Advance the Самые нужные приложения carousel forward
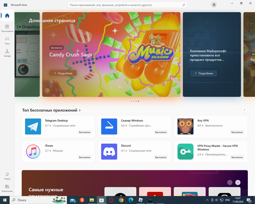255x204 pixels. [238, 183]
